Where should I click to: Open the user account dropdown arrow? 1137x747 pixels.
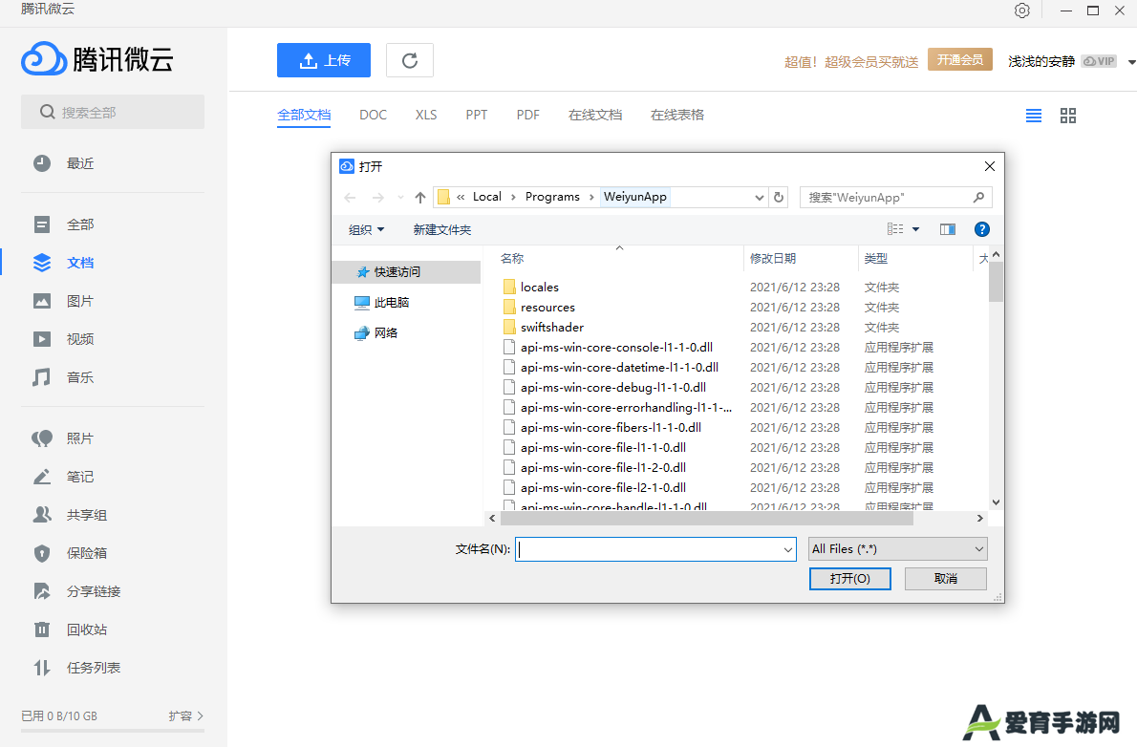(1131, 62)
